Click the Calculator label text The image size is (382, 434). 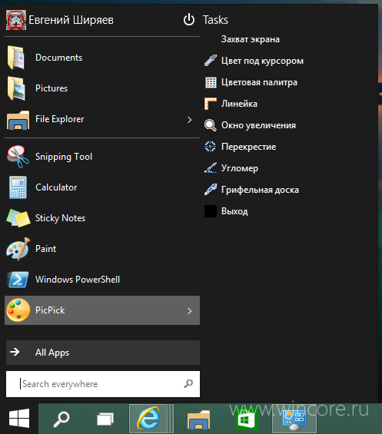point(56,187)
